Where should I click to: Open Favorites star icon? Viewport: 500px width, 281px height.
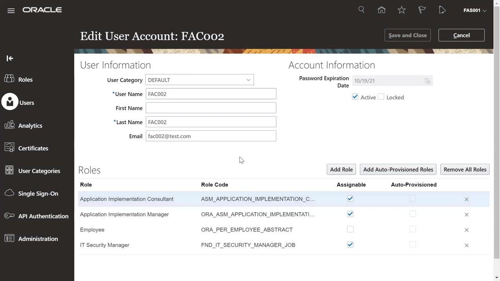coord(402,10)
